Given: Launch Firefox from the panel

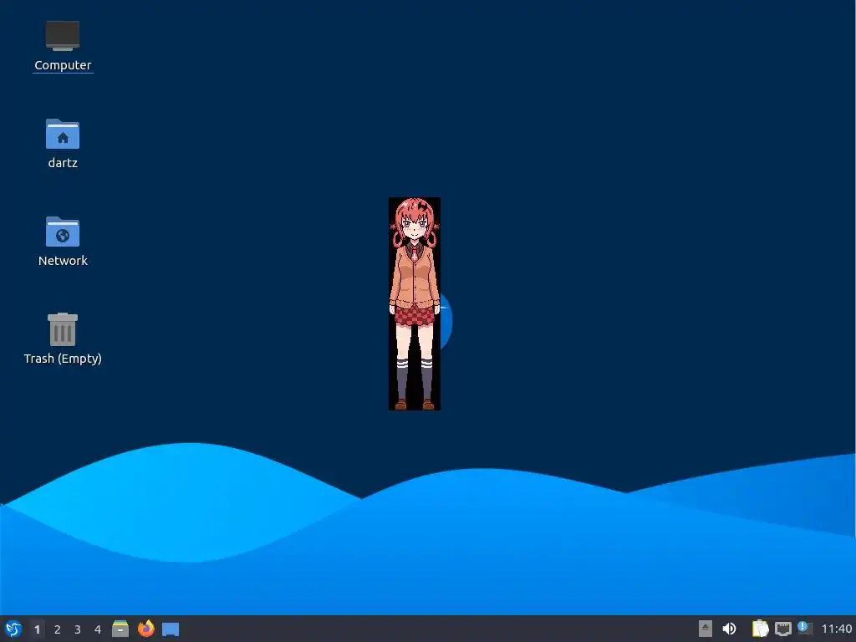Looking at the screenshot, I should pyautogui.click(x=145, y=629).
